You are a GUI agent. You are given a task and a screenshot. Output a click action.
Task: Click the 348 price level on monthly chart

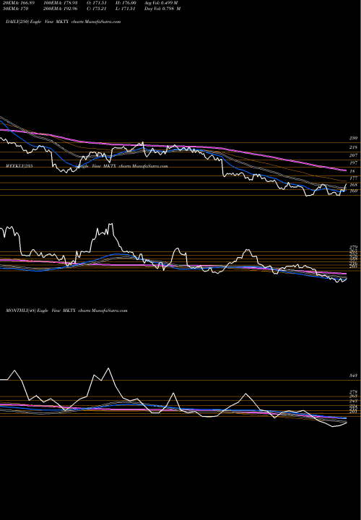[x=353, y=376]
